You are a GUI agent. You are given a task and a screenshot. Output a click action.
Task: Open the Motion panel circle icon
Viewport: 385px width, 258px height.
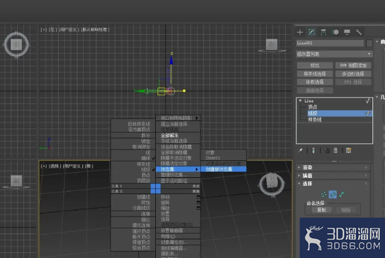click(335, 32)
